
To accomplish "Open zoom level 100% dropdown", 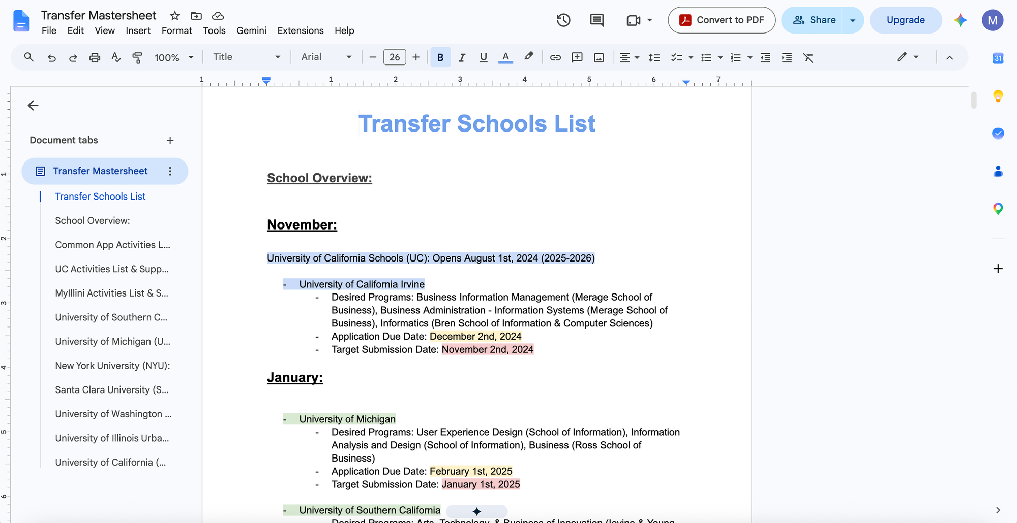I will click(x=174, y=57).
